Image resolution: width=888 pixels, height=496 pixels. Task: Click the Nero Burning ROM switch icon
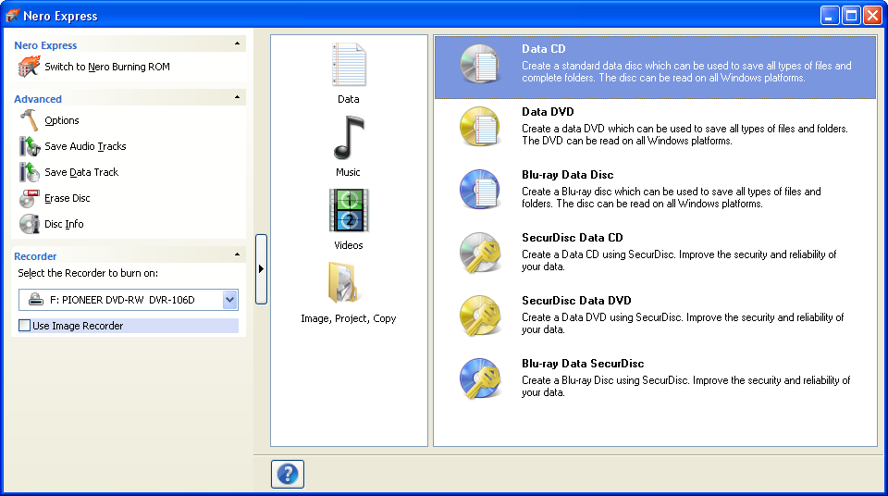[29, 67]
